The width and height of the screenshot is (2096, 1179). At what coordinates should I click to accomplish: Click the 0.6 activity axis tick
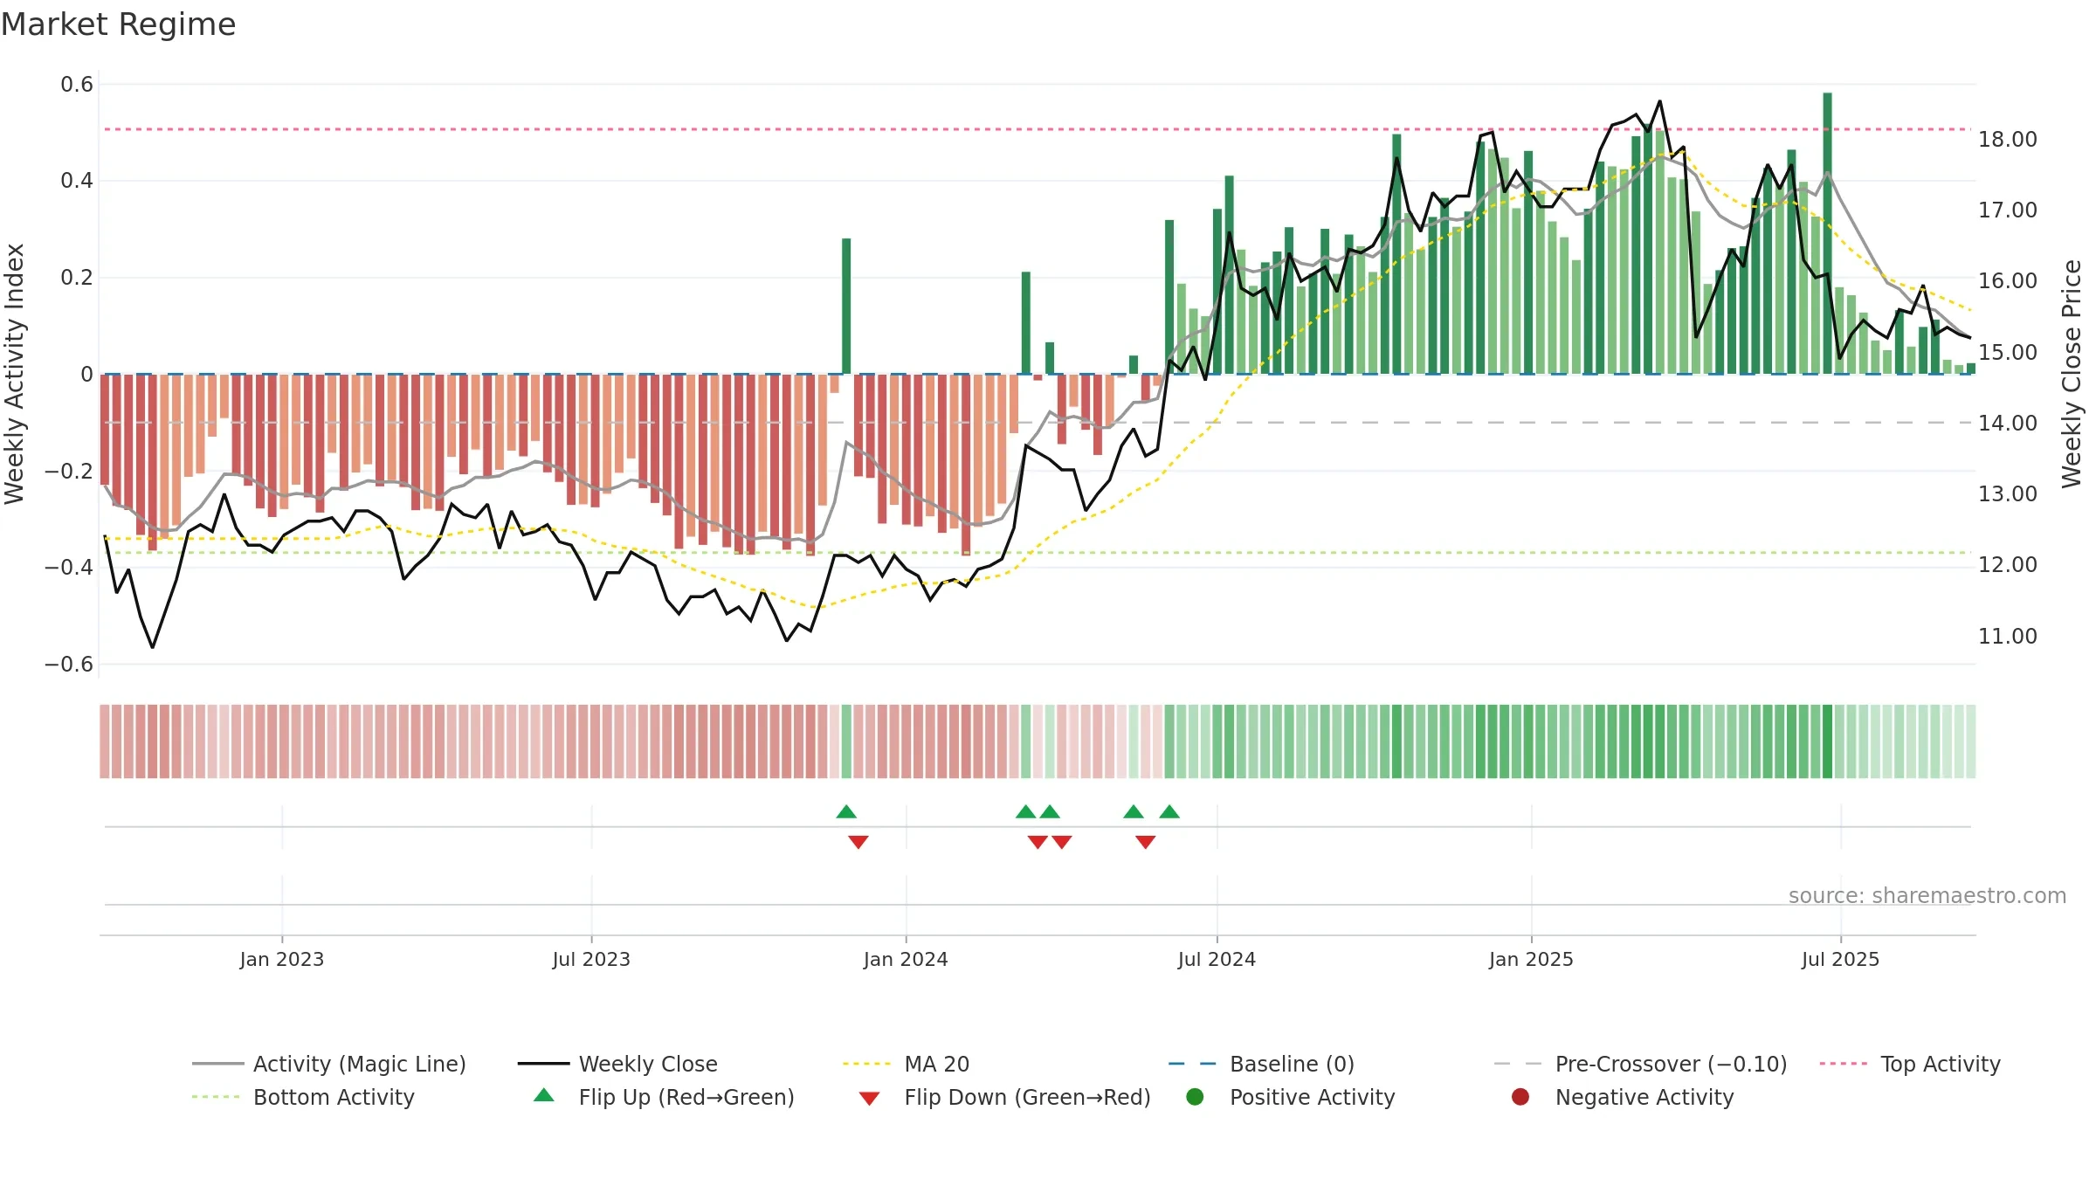(x=77, y=85)
